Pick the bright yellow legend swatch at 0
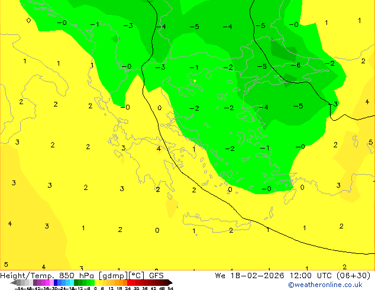Image resolution: width=375 pixels, height=290 pixels. pyautogui.click(x=96, y=282)
